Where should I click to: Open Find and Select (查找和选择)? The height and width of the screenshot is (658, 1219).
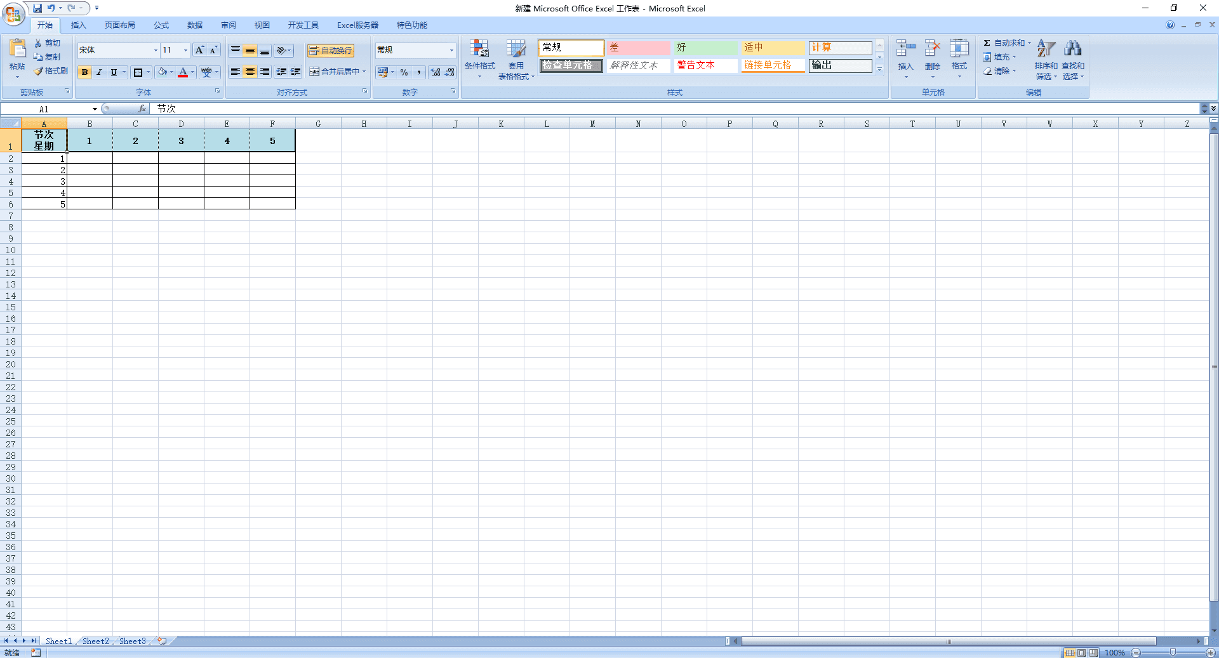tap(1073, 59)
